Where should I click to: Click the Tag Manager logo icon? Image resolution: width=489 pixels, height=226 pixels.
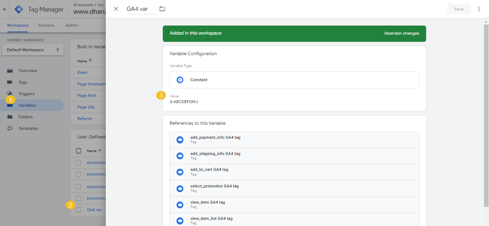click(x=19, y=9)
